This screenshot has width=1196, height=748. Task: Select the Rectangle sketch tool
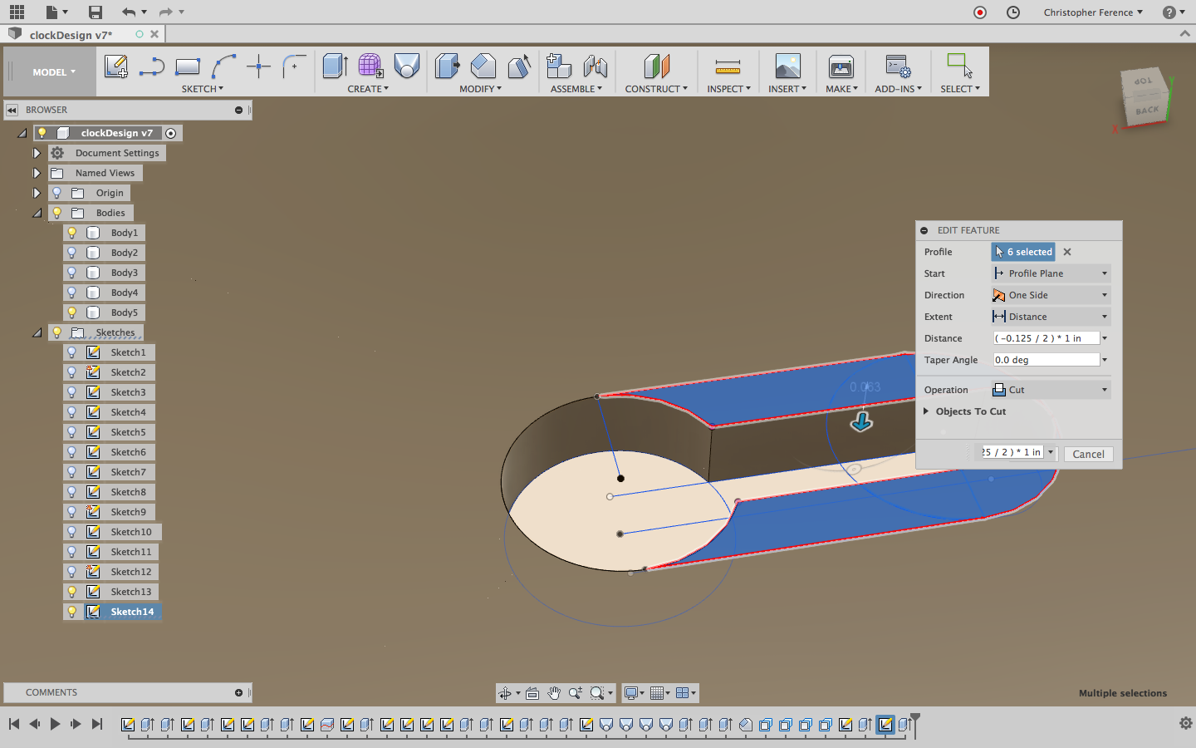pyautogui.click(x=188, y=66)
